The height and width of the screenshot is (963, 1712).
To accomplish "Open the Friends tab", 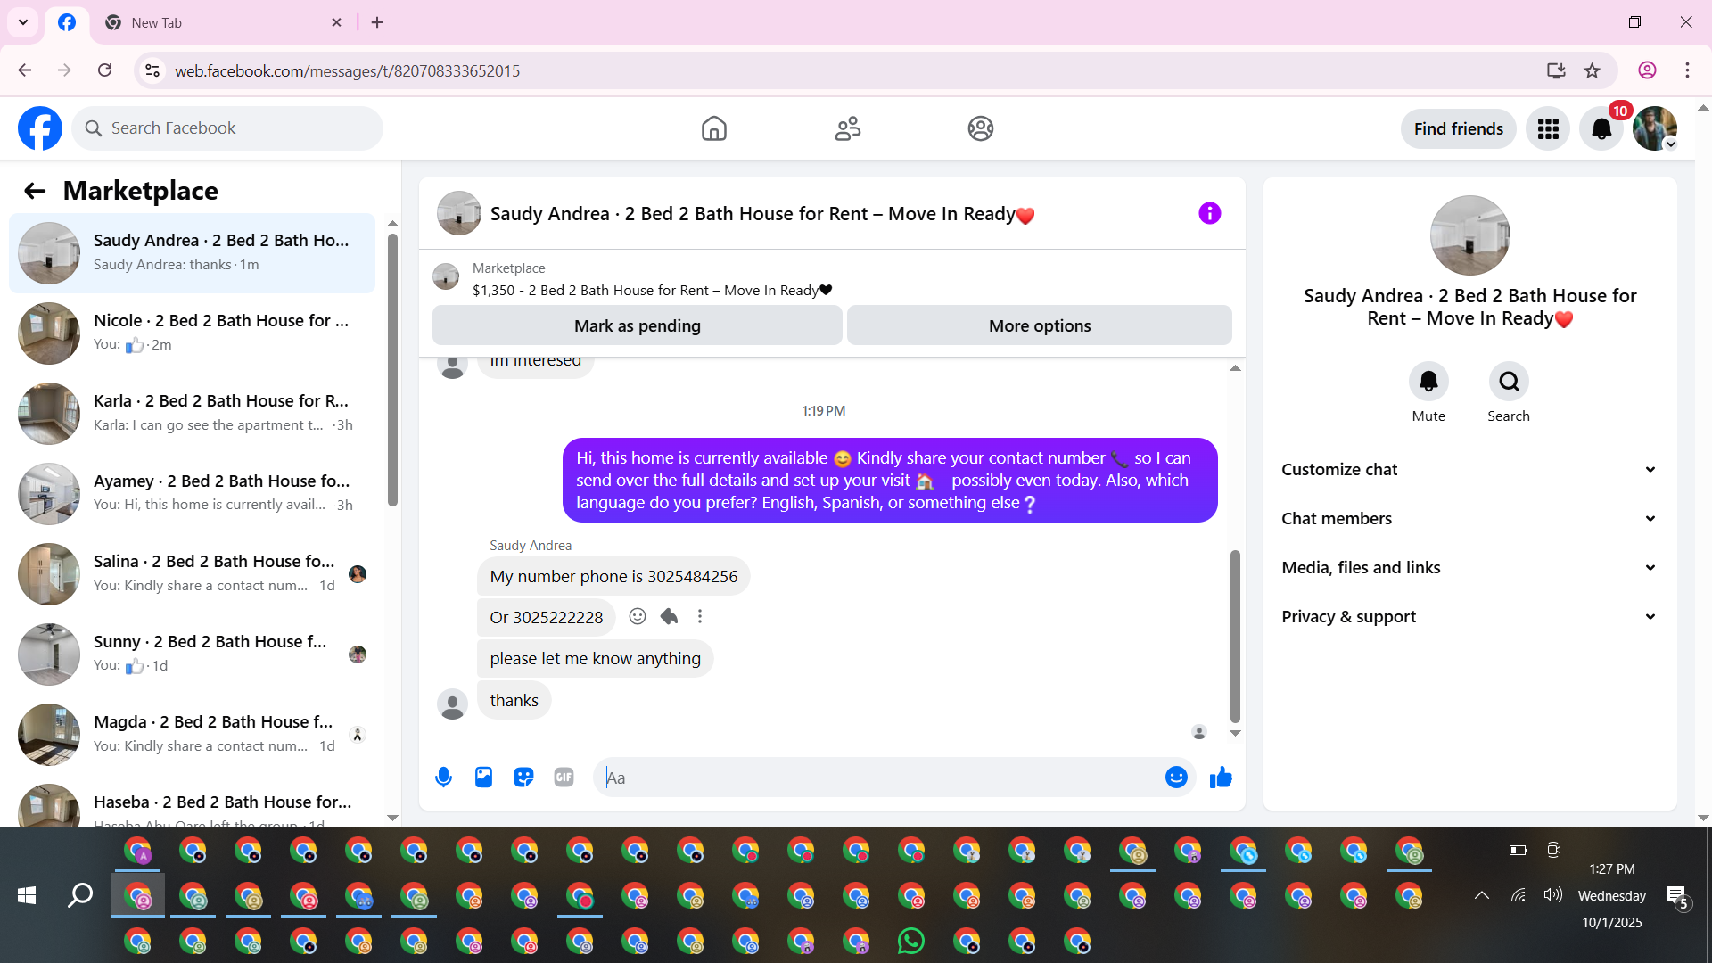I will 847,128.
